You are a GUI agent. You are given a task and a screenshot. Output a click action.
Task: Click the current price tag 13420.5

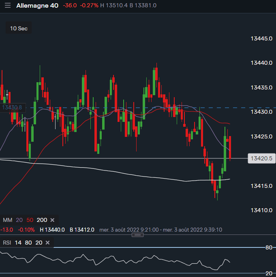[261, 158]
